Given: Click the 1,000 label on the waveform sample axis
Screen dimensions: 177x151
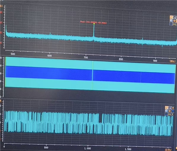Looking at the screenshot, I should click(88, 148).
